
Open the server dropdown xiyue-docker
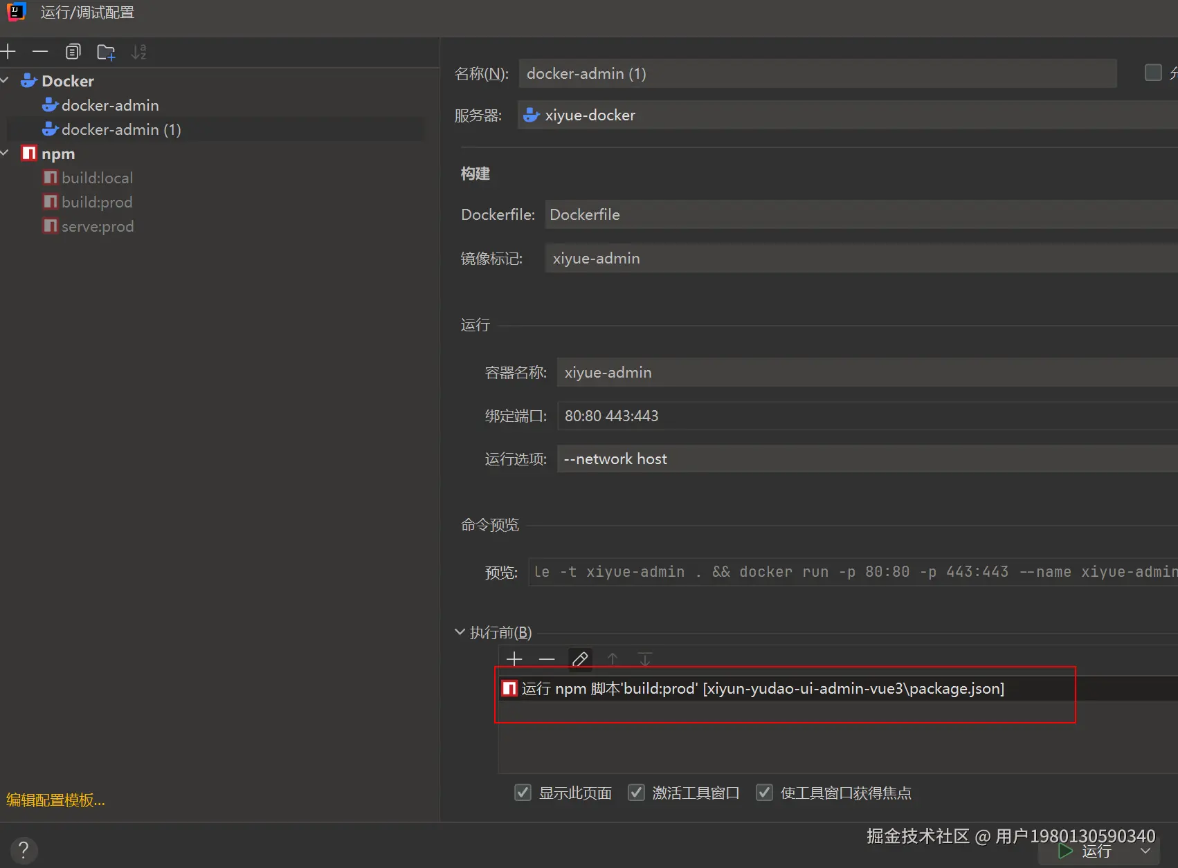tap(848, 115)
